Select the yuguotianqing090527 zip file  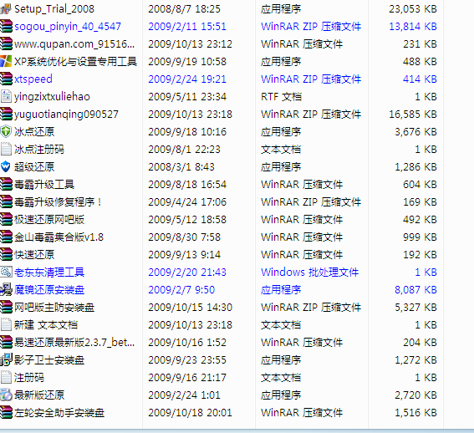tap(66, 115)
